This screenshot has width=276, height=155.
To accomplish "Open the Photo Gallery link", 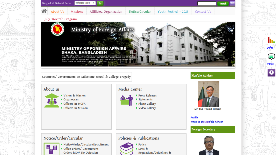I will click(147, 104).
